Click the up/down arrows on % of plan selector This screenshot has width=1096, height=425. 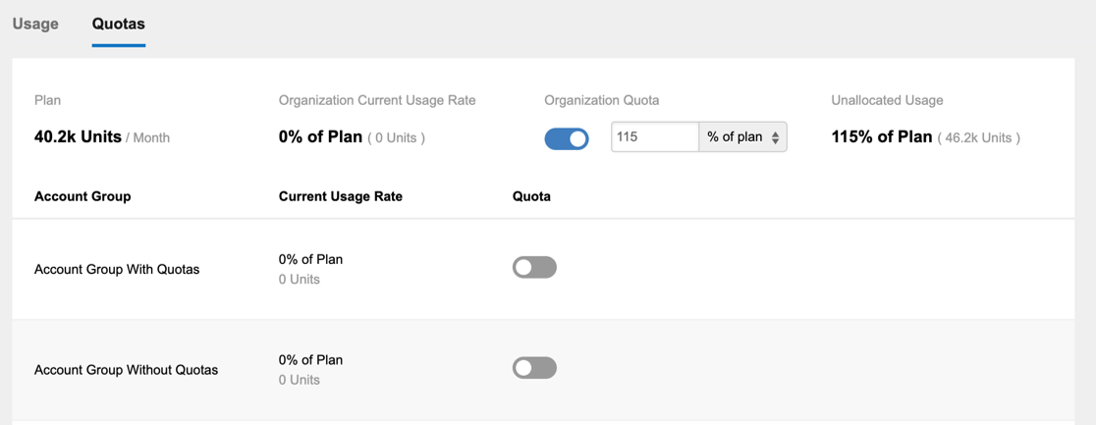775,137
